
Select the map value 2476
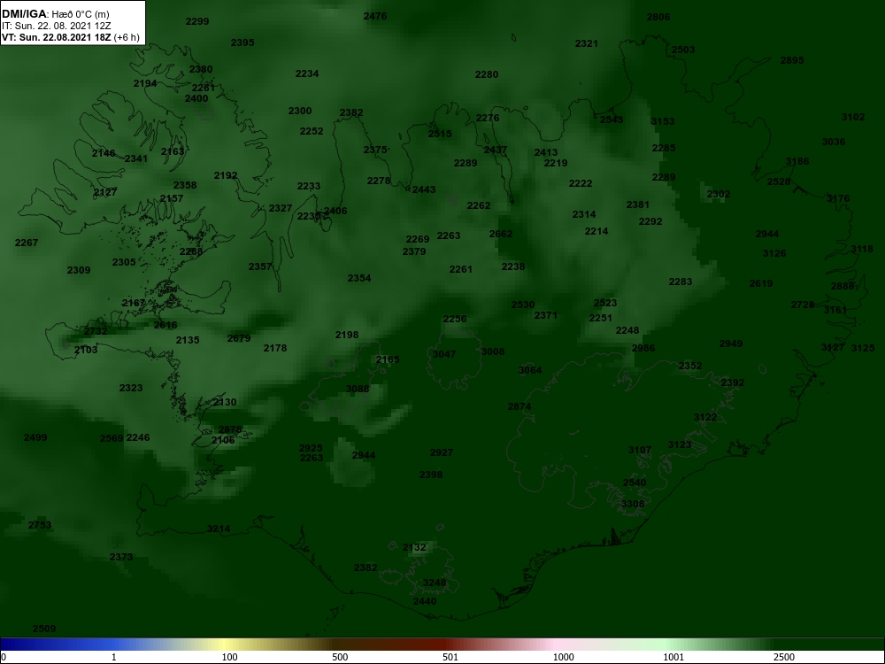(375, 16)
